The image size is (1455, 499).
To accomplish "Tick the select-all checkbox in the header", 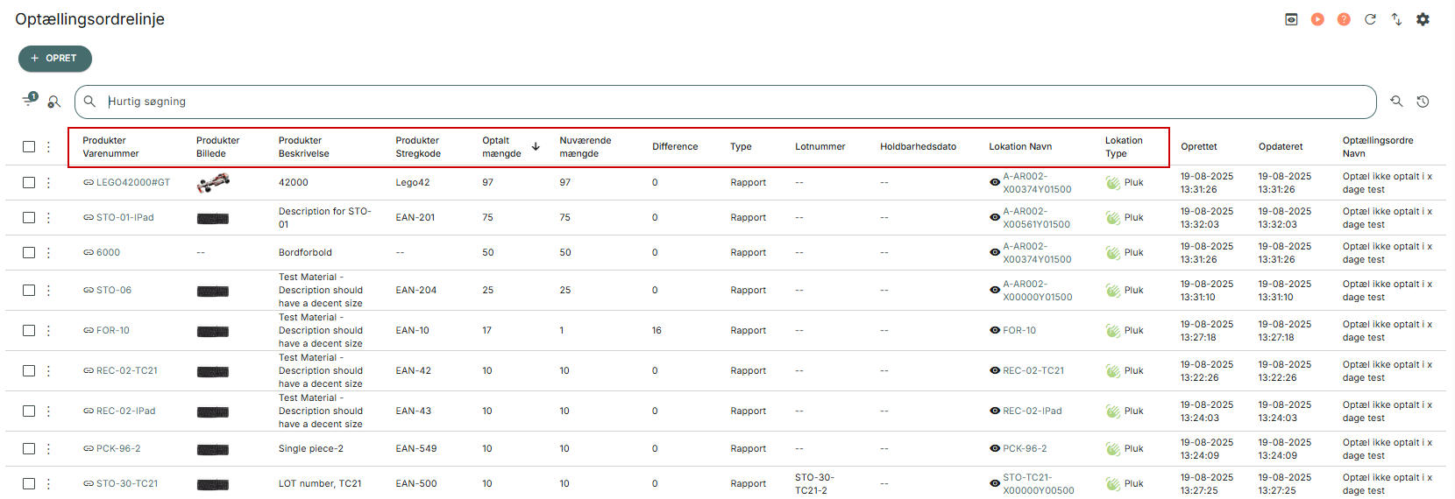I will 29,147.
